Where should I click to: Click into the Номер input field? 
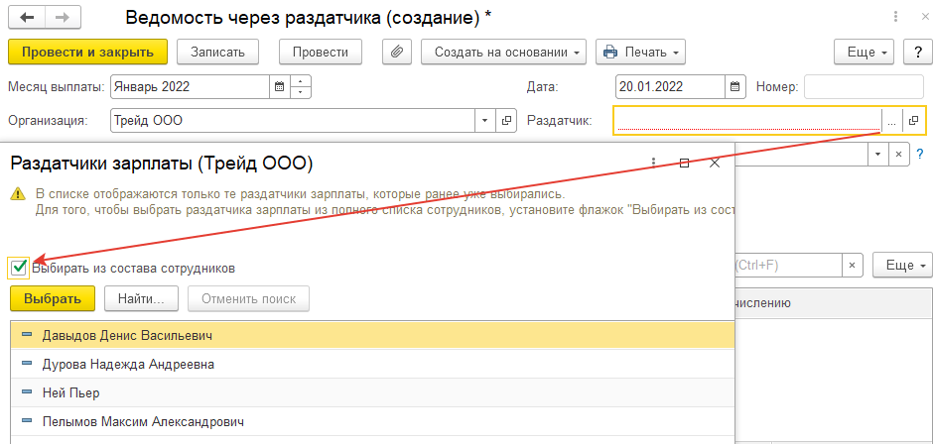pyautogui.click(x=864, y=86)
